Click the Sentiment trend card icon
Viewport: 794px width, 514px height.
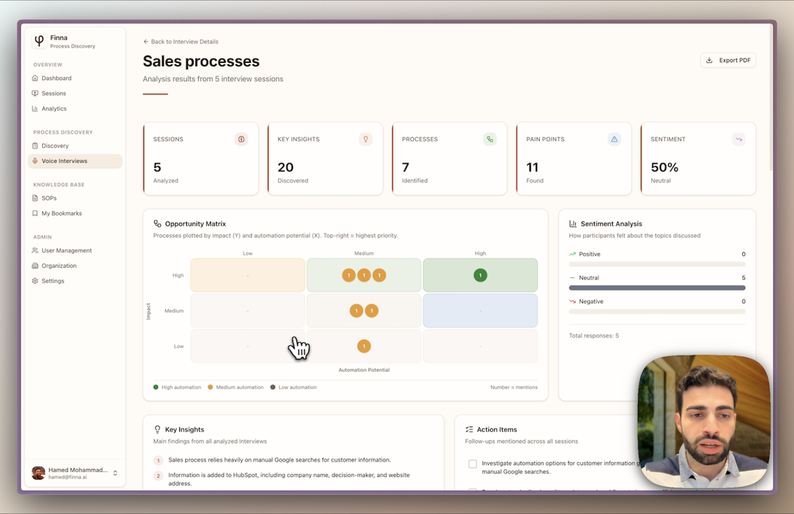(739, 139)
